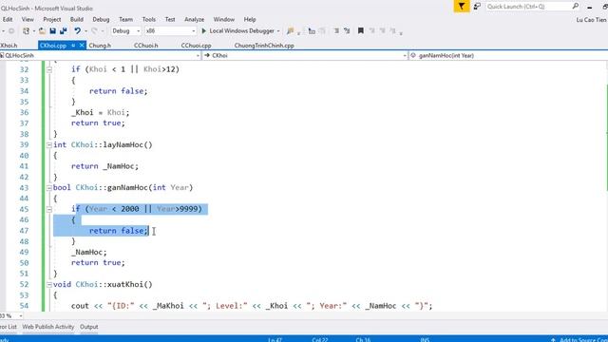
Task: Open the Web Publish Activity panel tab
Action: [48, 327]
